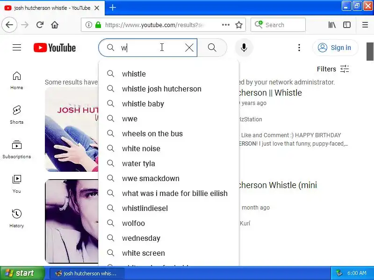
Task: Select suggestion 'wolfoo'
Action: click(169, 223)
